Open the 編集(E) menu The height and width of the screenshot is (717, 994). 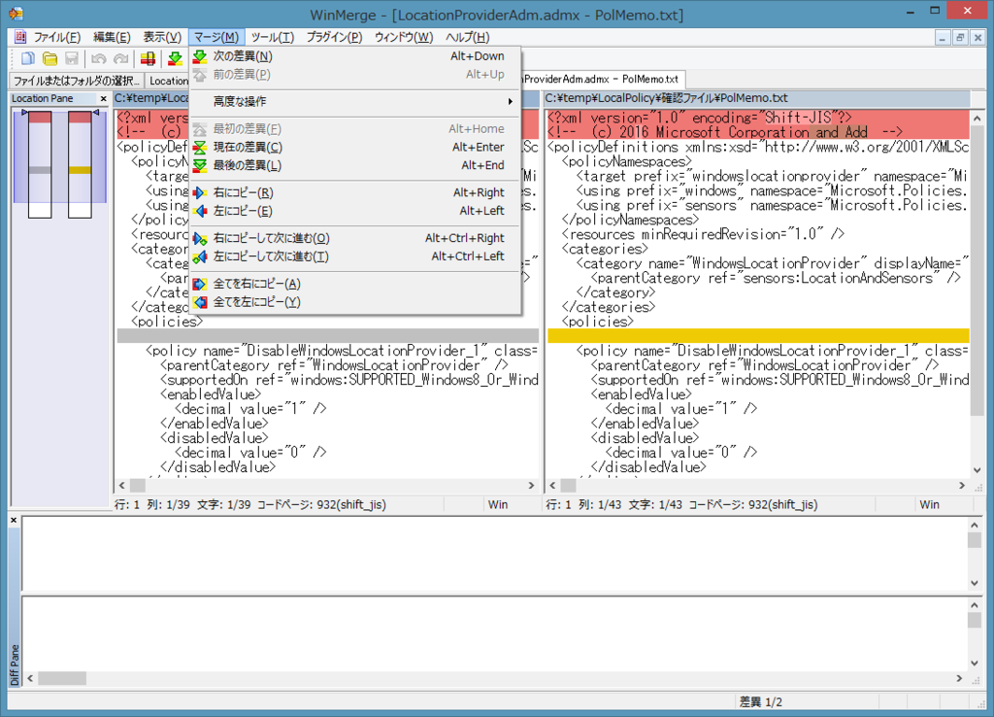pyautogui.click(x=112, y=38)
